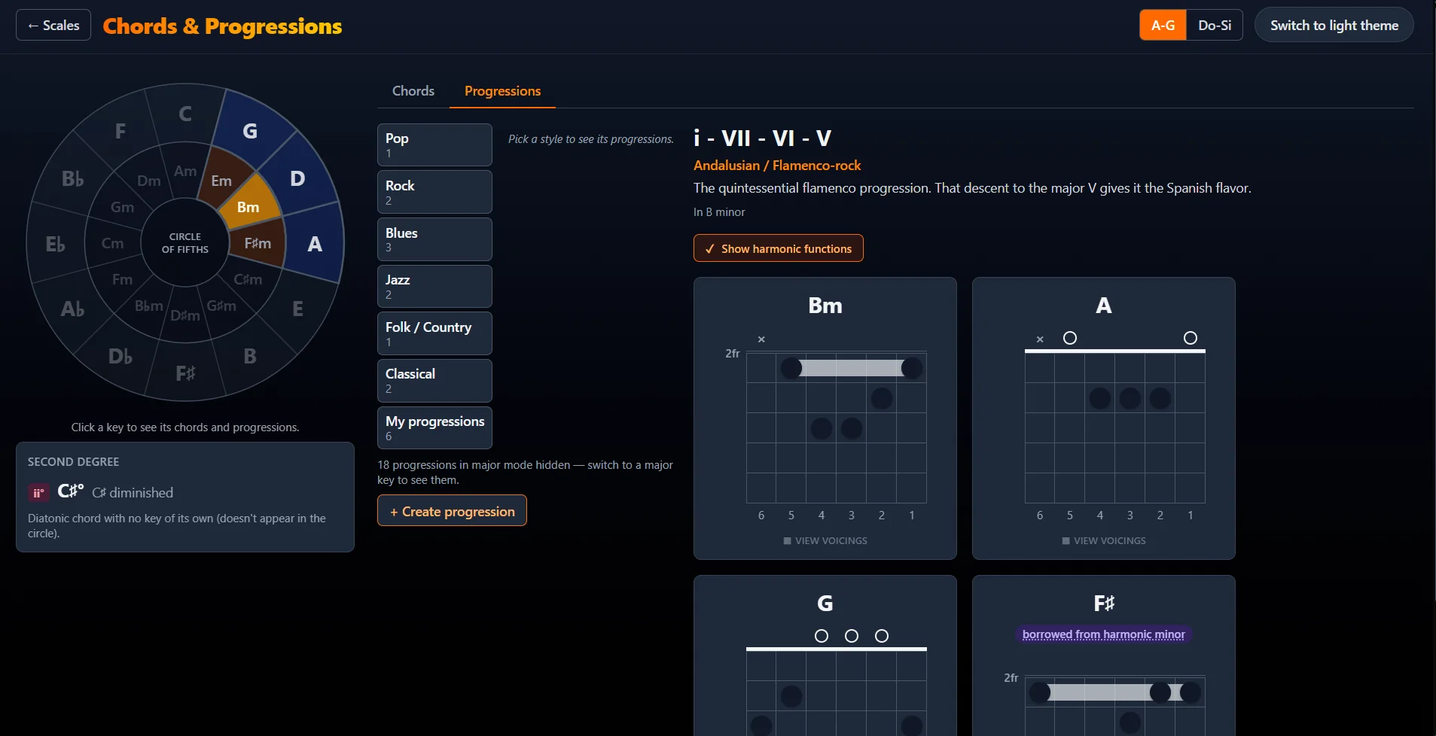This screenshot has width=1436, height=736.
Task: Click borrowed from harmonic minor tag
Action: tap(1103, 634)
